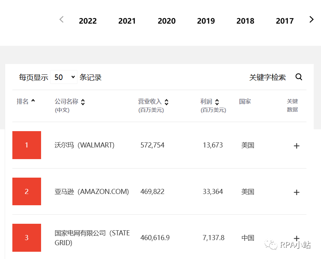Switch to the 2021 year tab
Viewport: 321px width, 259px height.
coord(127,21)
